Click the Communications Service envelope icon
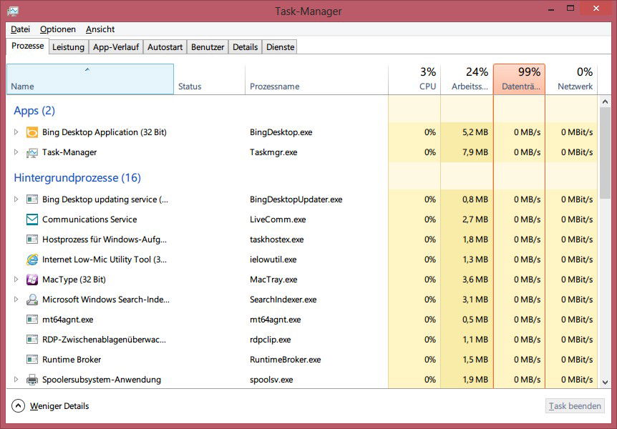The height and width of the screenshot is (429, 617). [x=32, y=220]
